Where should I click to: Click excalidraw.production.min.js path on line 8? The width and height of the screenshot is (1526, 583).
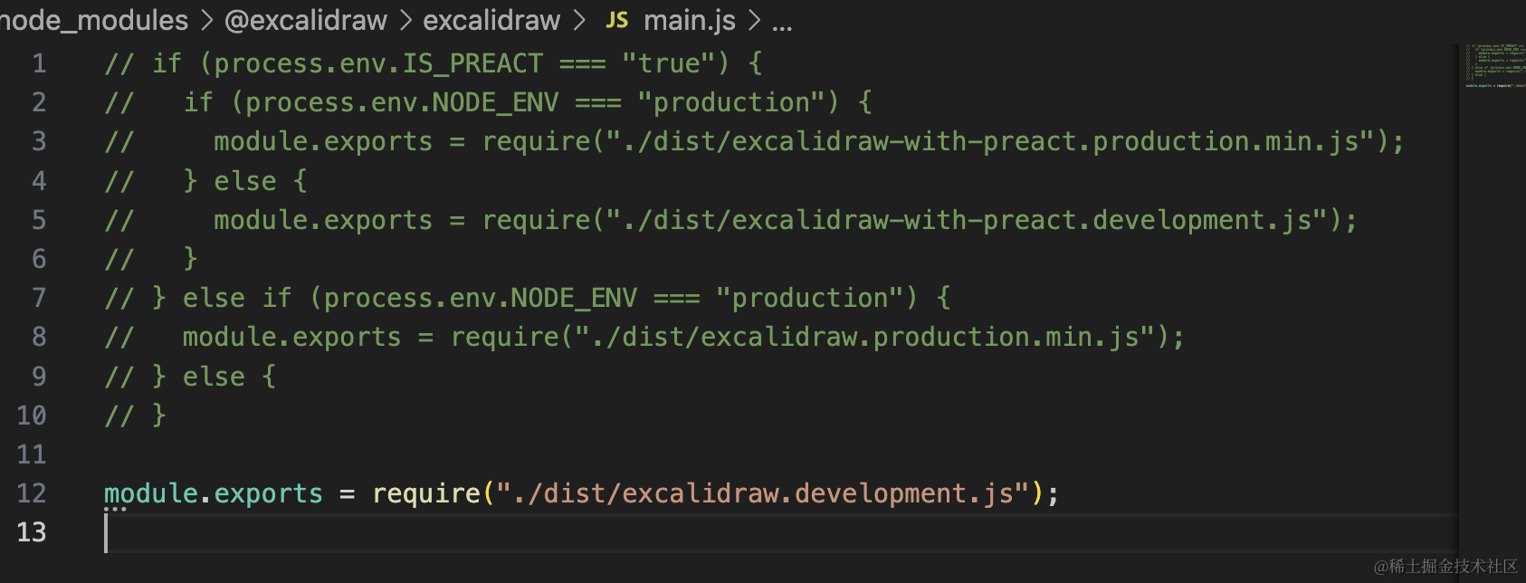[920, 337]
